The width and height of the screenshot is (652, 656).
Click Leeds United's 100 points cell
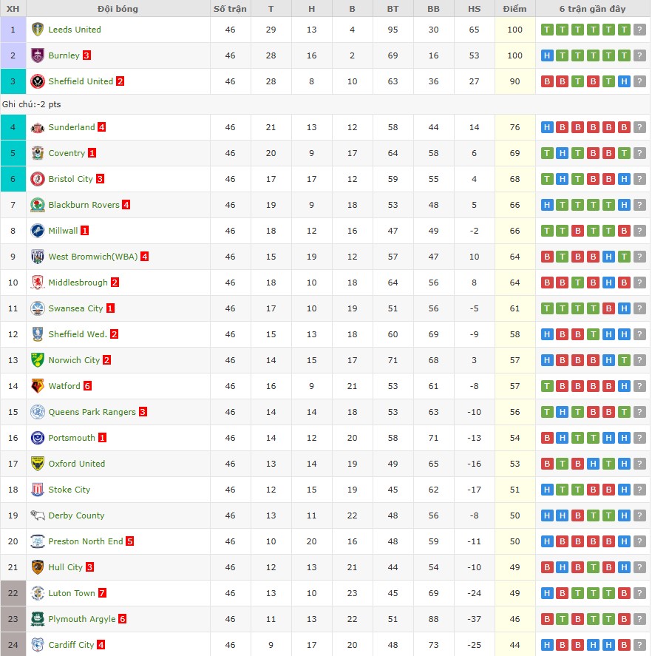pos(515,30)
